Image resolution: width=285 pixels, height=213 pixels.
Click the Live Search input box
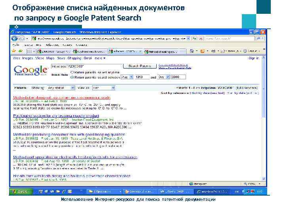(x=230, y=38)
